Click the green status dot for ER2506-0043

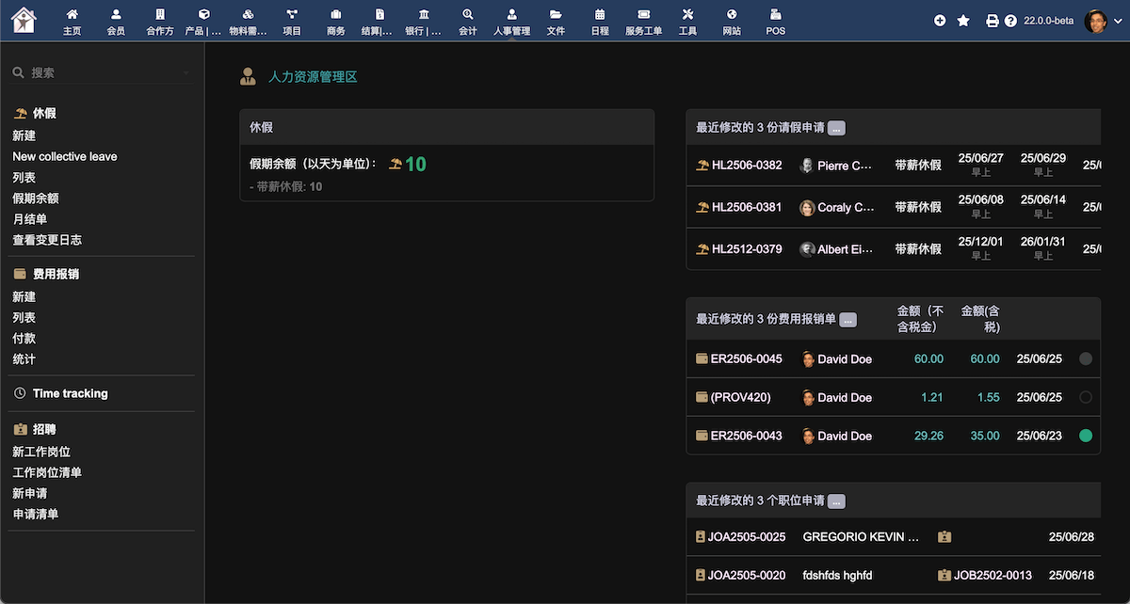(1085, 436)
